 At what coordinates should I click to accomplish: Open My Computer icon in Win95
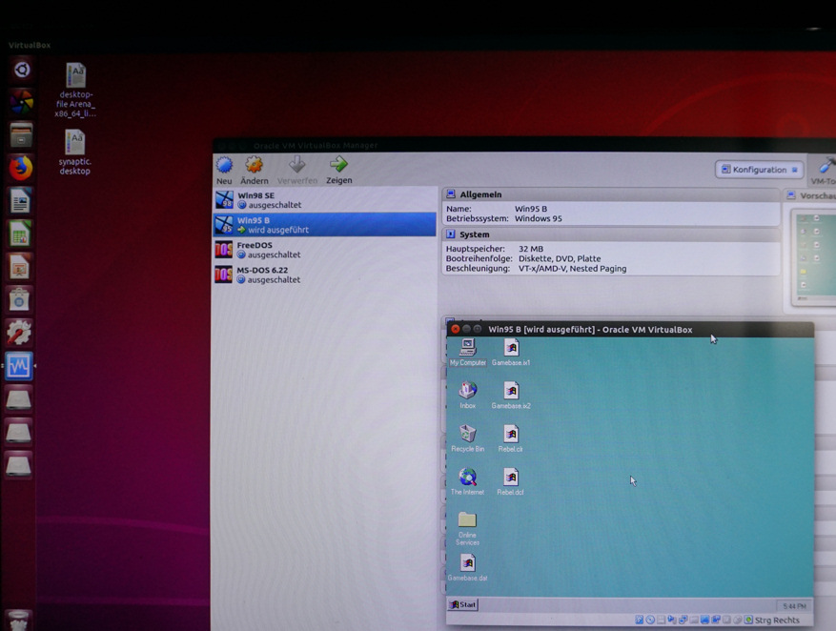(x=467, y=348)
